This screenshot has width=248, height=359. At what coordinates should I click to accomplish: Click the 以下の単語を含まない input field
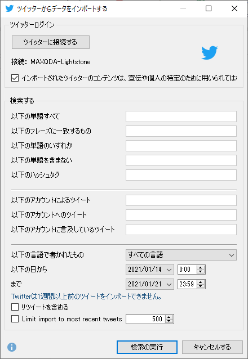181,160
